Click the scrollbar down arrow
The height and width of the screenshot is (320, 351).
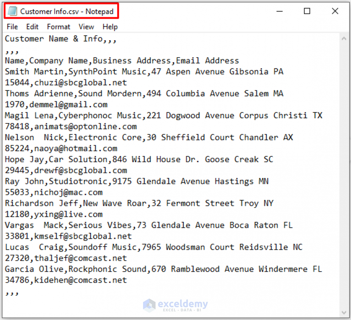coord(344,312)
